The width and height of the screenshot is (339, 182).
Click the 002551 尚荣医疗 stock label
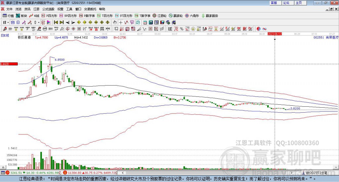tap(326, 38)
